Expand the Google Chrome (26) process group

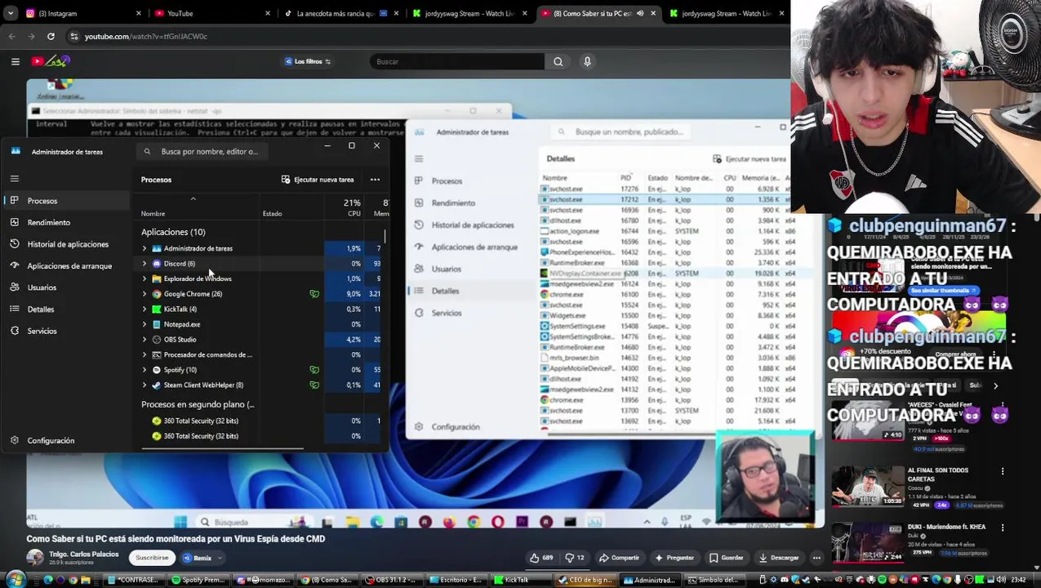click(145, 294)
